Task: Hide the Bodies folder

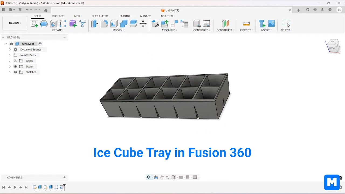Action: 15,67
